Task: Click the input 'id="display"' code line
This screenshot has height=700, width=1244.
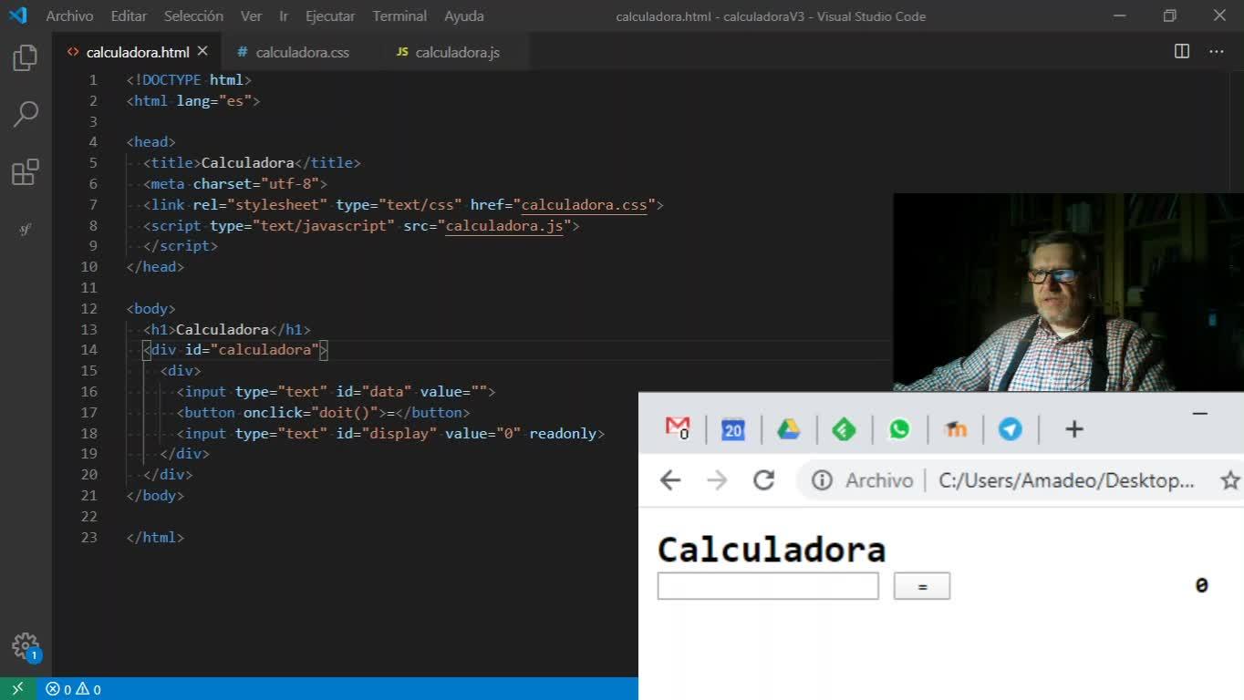Action: click(x=390, y=434)
